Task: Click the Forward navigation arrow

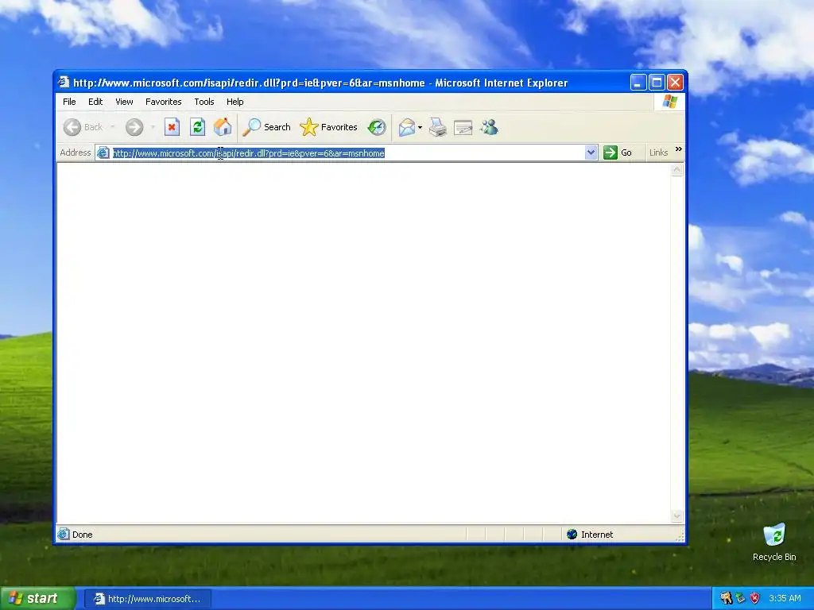Action: [x=134, y=127]
